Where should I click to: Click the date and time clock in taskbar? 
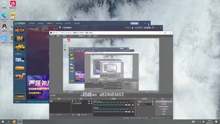210,122
